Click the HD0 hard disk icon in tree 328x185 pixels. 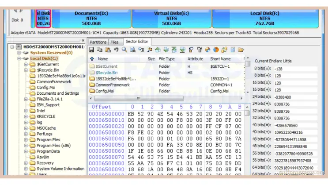(19, 46)
